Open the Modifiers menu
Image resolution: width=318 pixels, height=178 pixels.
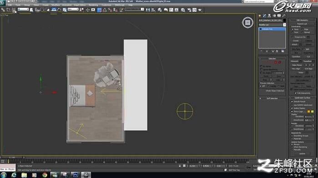click(56, 5)
